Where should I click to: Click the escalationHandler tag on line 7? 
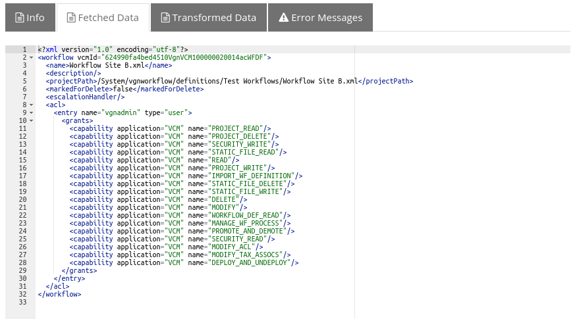coord(85,97)
